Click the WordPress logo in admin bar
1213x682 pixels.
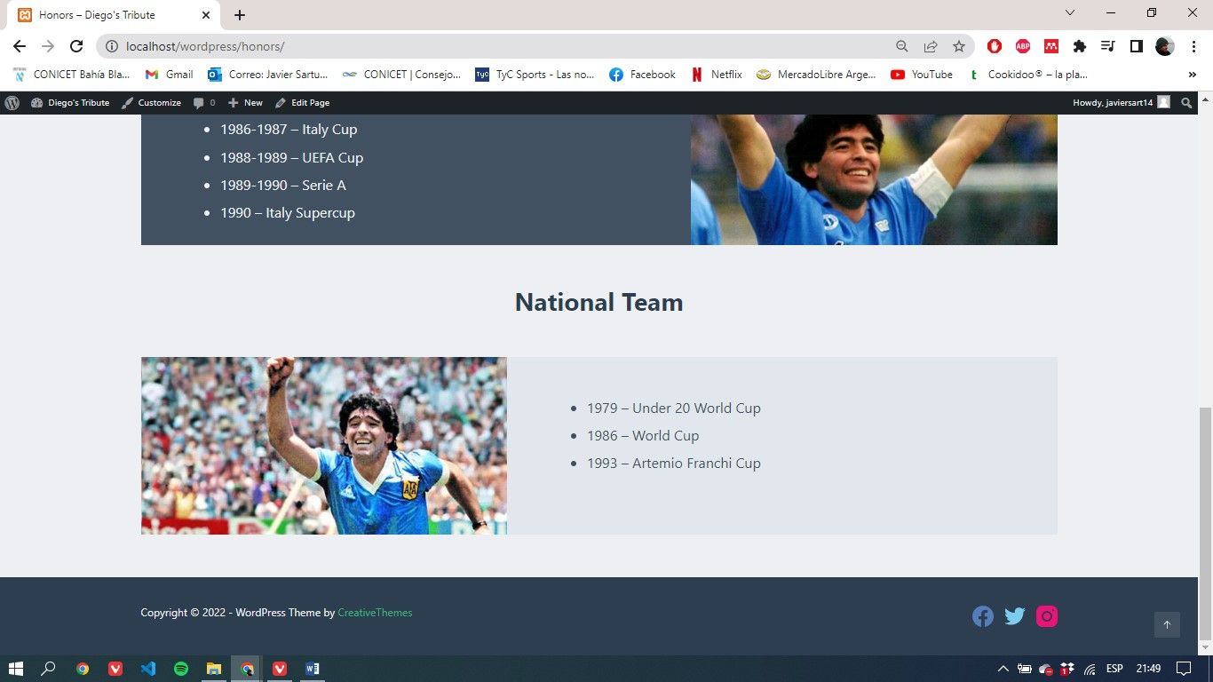coord(12,103)
